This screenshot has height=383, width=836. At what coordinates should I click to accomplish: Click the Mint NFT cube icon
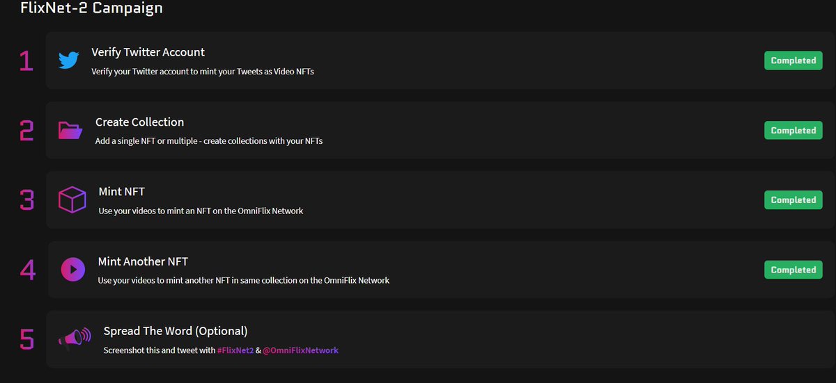pos(72,200)
